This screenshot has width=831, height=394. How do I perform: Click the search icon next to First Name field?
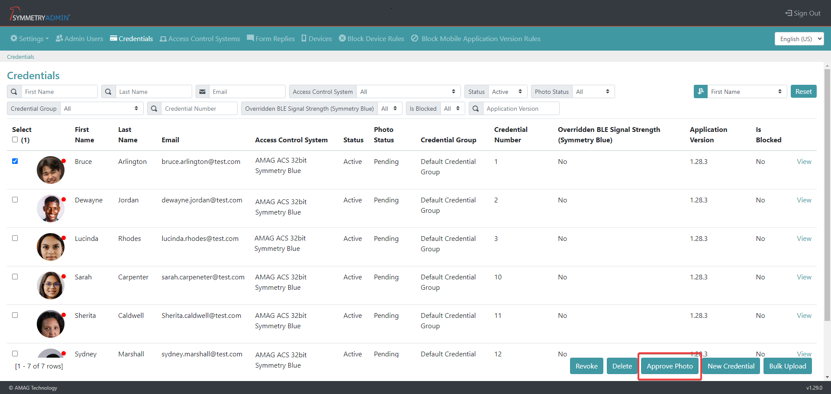click(14, 92)
